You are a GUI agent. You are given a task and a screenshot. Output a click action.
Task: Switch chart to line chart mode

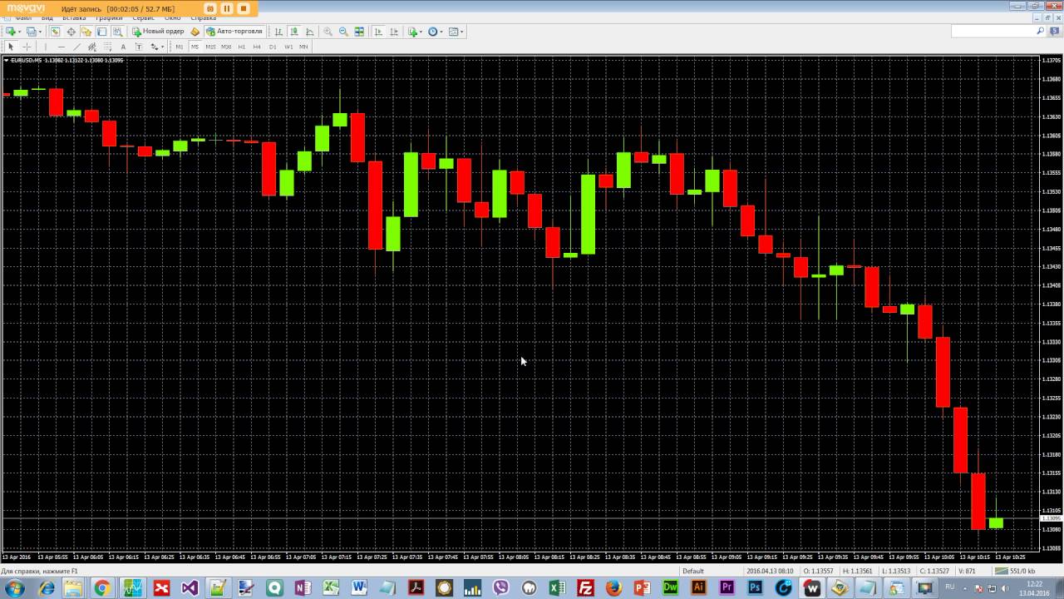[x=310, y=32]
